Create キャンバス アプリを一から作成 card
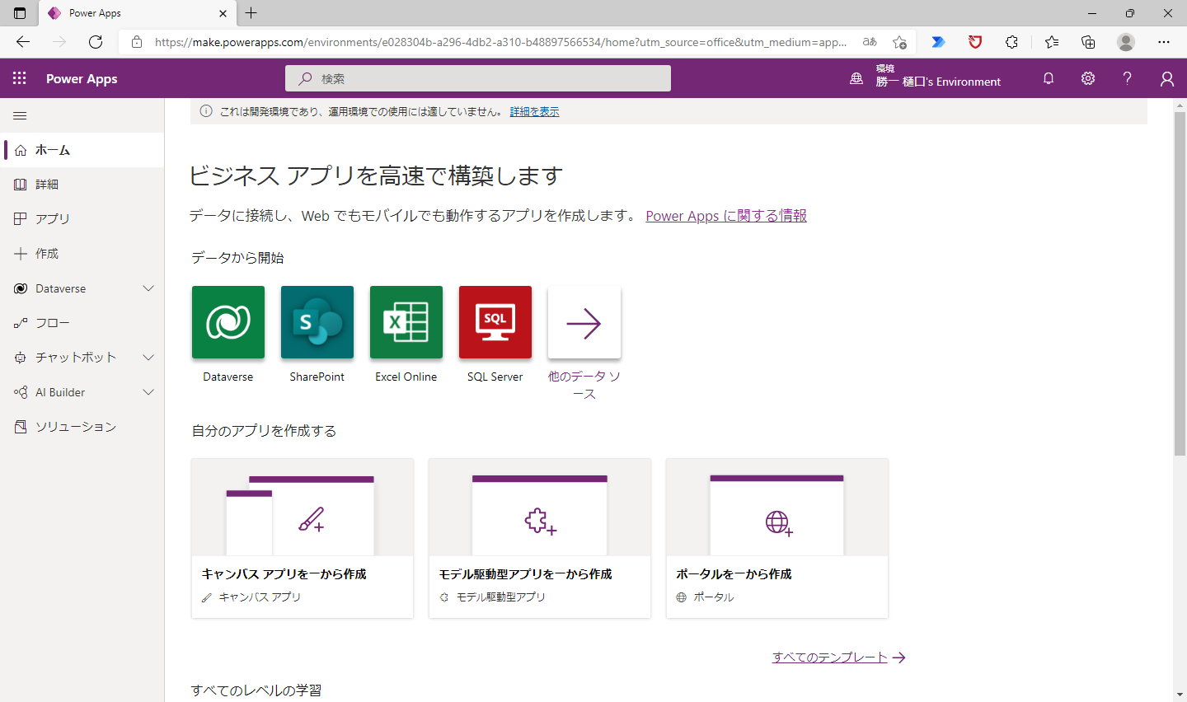 [x=303, y=538]
